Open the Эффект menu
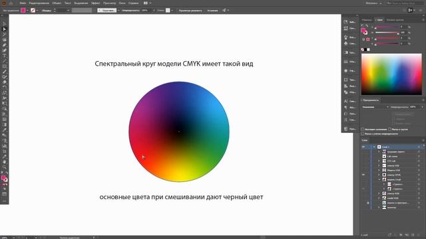This screenshot has height=239, width=426. (x=95, y=3)
